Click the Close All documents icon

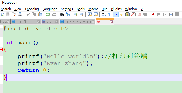point(14,14)
